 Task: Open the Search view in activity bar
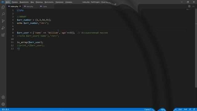click(3, 14)
